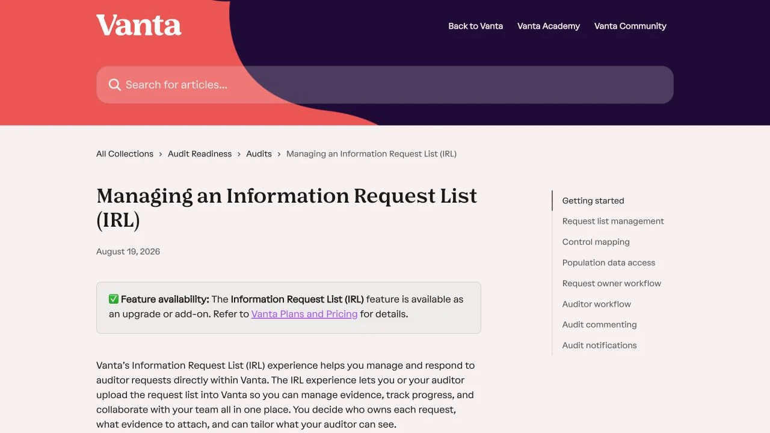Jump to Getting started section

pyautogui.click(x=593, y=201)
